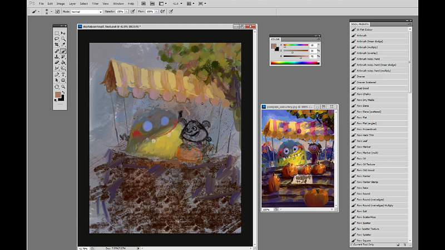This screenshot has width=445, height=250.
Task: Select the Lasso tool
Action: click(x=57, y=39)
